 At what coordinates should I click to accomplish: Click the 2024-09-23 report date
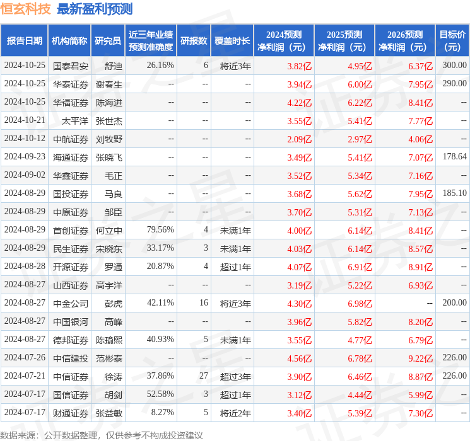[25, 157]
